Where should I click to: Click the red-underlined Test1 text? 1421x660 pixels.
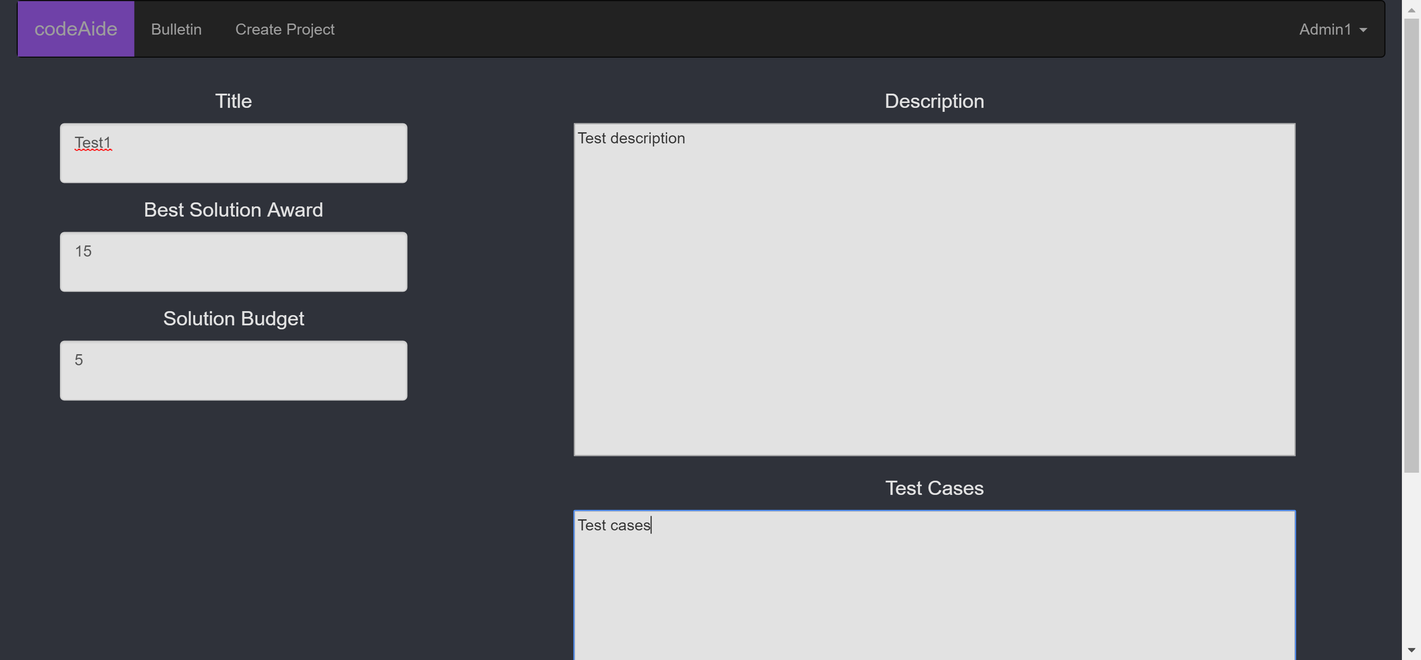[93, 143]
